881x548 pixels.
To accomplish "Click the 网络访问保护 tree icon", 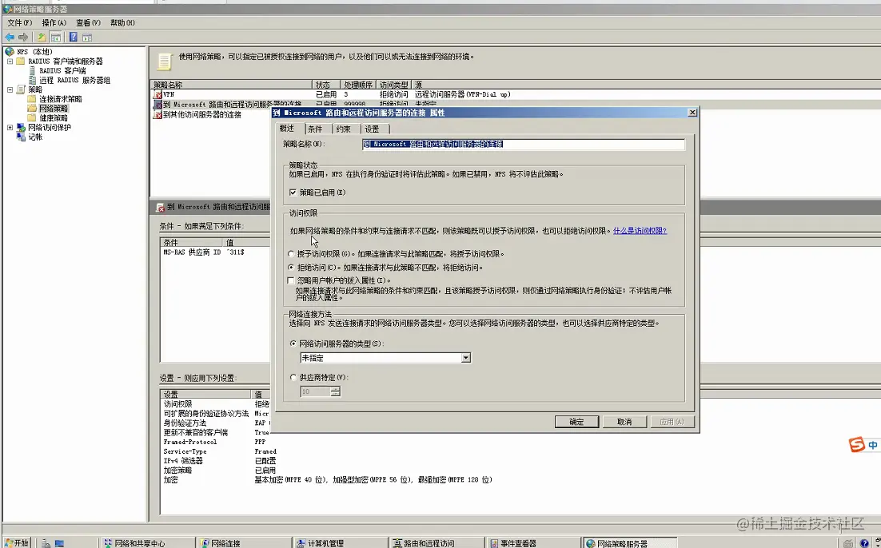I will [21, 128].
